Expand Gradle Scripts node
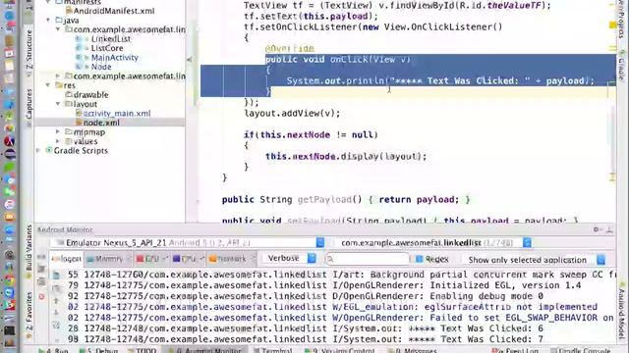 point(38,150)
